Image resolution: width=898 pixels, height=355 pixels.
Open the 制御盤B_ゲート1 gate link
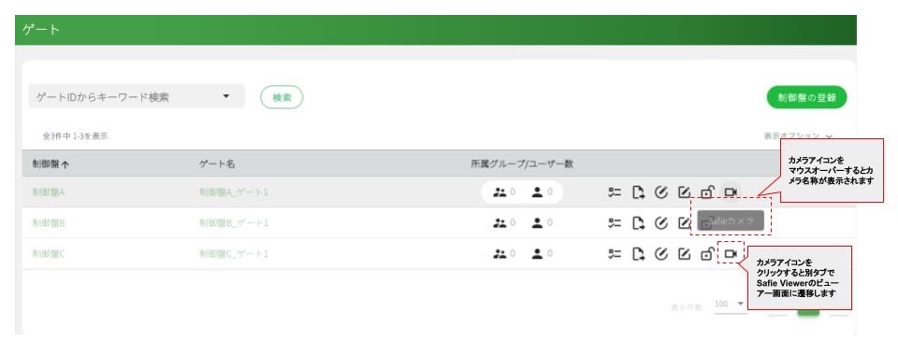(234, 223)
